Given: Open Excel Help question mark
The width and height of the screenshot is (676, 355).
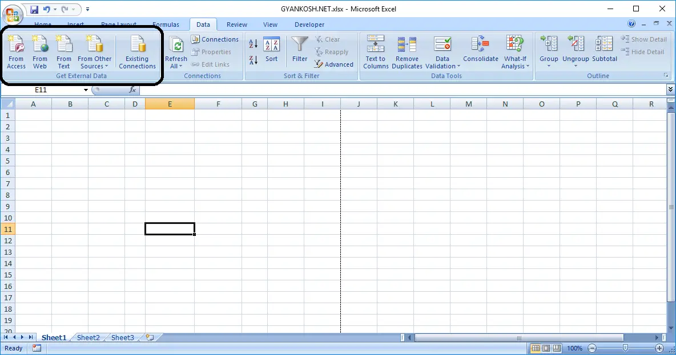Looking at the screenshot, I should (631, 24).
